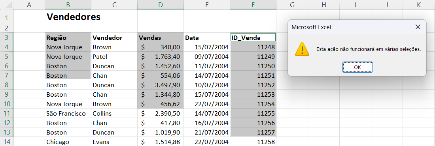Click the 16/07/2004 date cell

coord(207,123)
